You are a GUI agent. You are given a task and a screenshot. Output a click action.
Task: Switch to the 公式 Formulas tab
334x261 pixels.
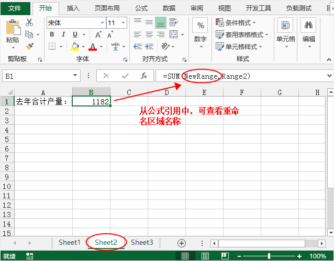pos(141,8)
